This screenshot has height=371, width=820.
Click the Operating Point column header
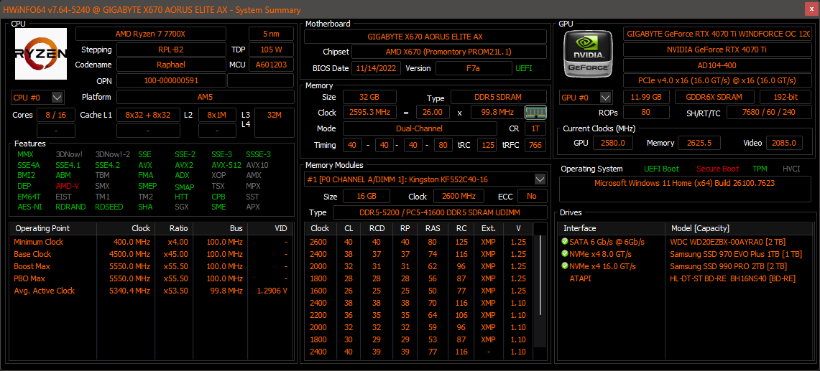click(42, 228)
